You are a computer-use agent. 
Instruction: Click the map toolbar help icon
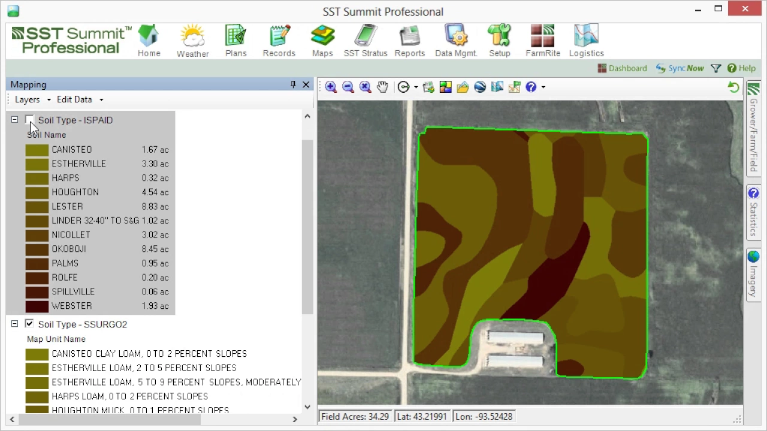coord(531,87)
